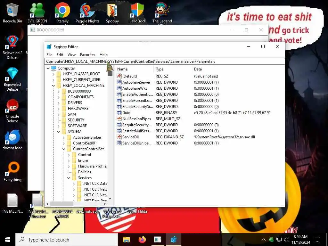328x246 pixels.
Task: Launch Bejeweled 2 Deluxe icon
Action: pyautogui.click(x=12, y=47)
